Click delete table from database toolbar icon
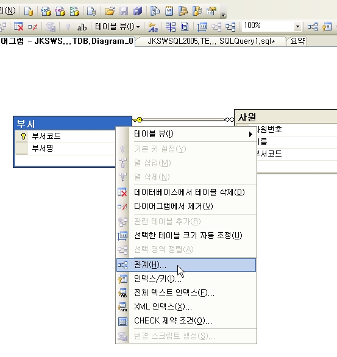337x357 pixels. (x=18, y=27)
